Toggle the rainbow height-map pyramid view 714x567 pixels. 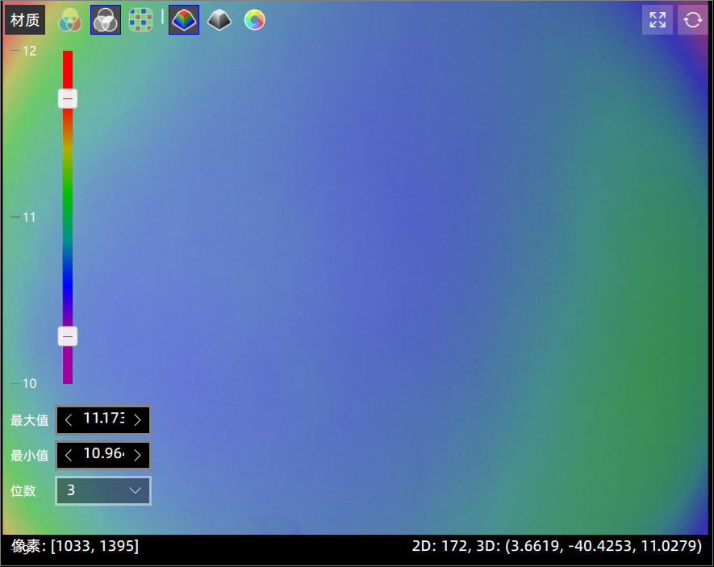coord(184,19)
